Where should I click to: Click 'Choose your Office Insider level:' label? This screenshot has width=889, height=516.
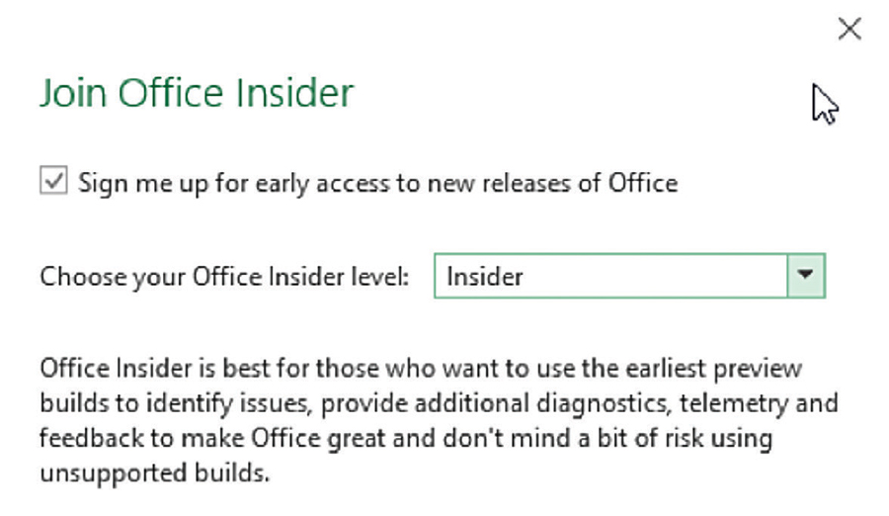coord(224,277)
